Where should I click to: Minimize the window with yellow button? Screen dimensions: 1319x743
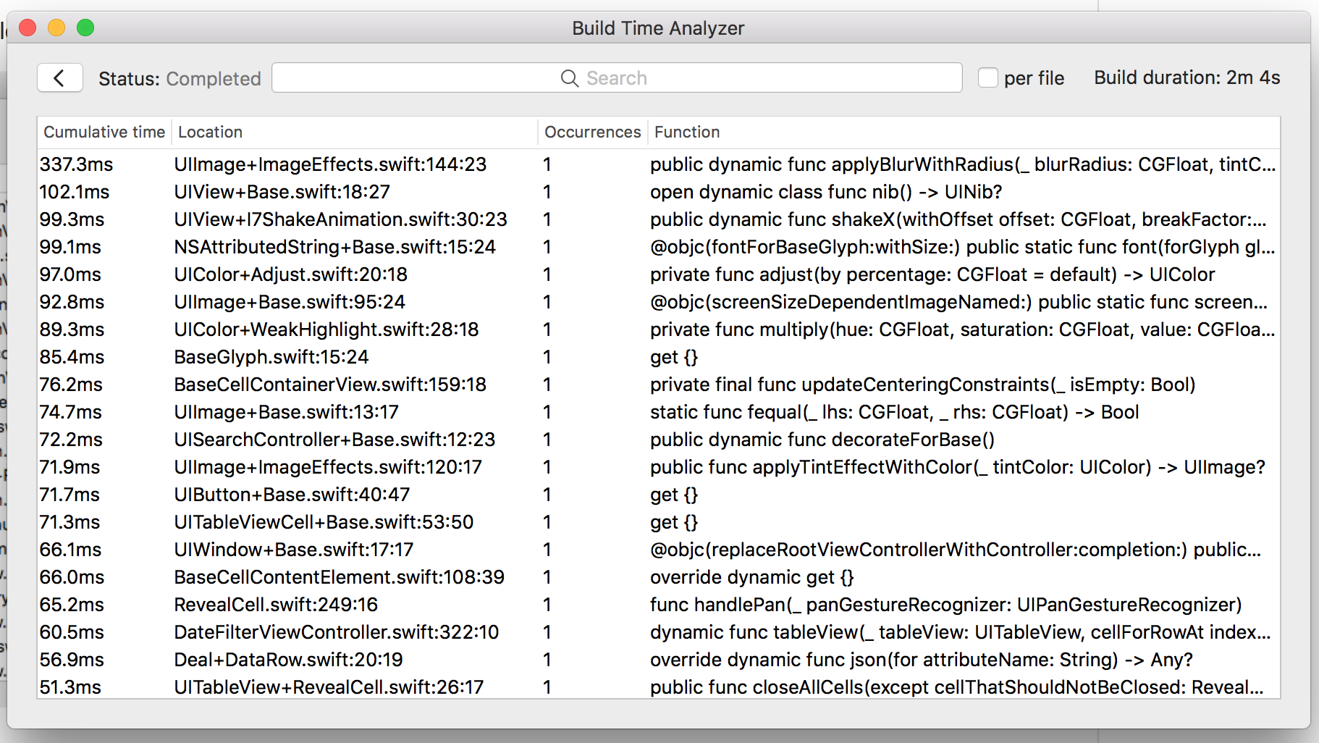coord(56,28)
